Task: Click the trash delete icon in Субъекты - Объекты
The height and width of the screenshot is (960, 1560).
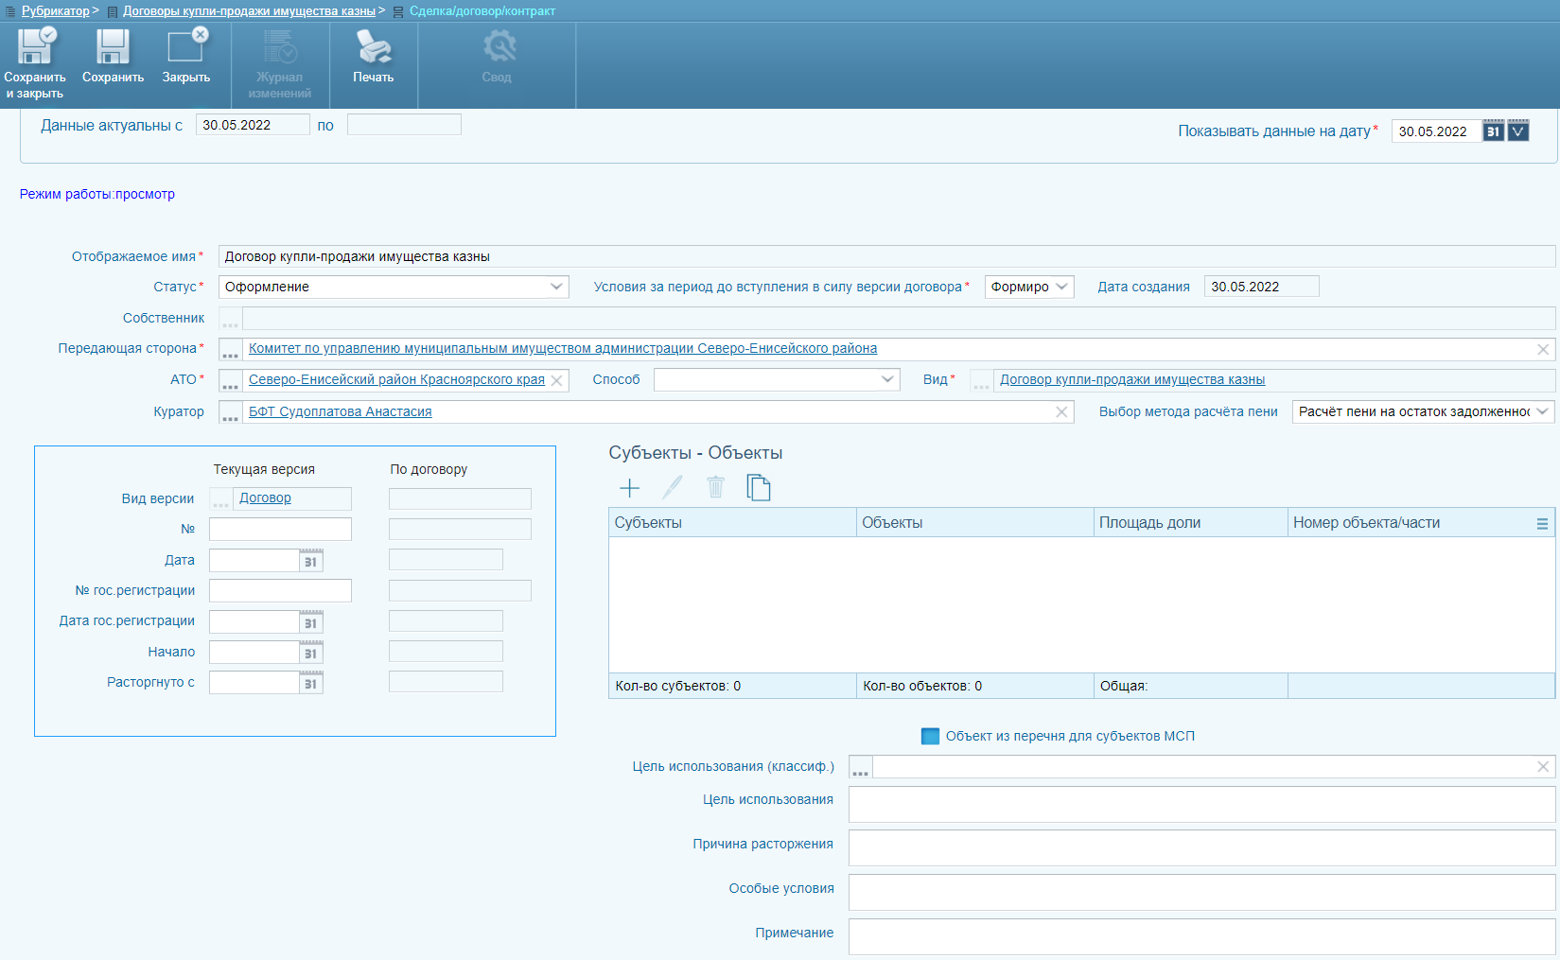Action: coord(715,488)
